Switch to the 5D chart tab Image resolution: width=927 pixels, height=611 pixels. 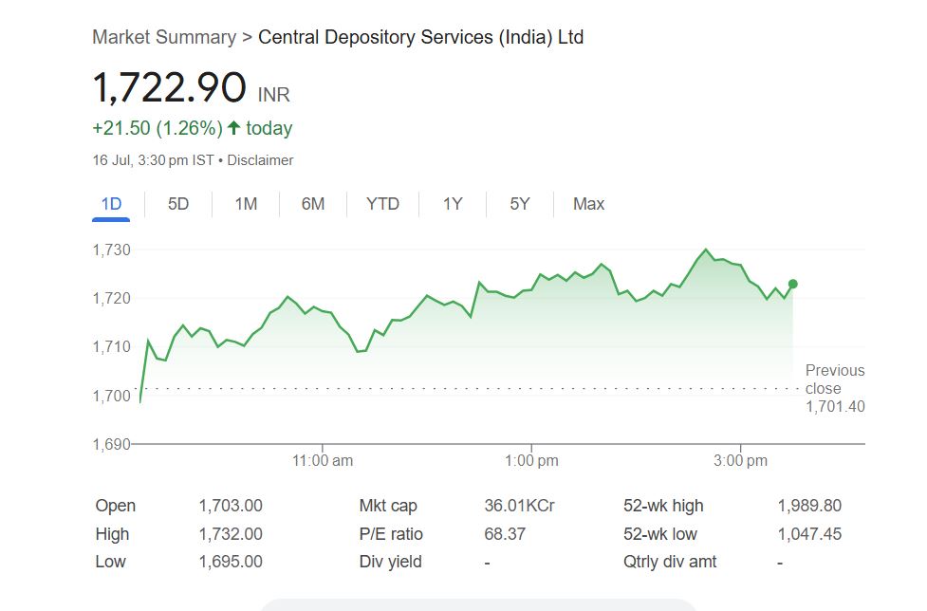click(x=178, y=204)
